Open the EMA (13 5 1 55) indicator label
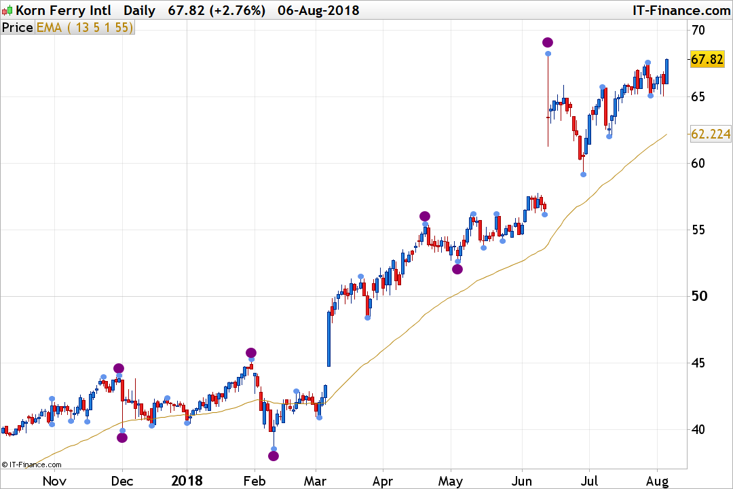 (85, 28)
